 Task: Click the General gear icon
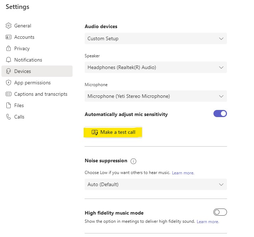pyautogui.click(x=9, y=26)
